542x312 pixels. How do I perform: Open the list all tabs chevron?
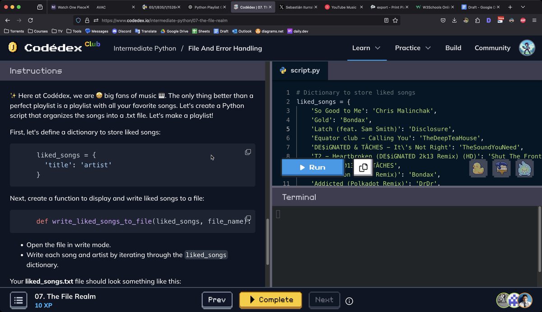point(523,7)
